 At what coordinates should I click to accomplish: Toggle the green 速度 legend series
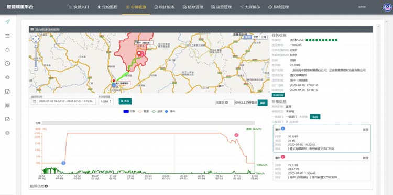coord(158,111)
